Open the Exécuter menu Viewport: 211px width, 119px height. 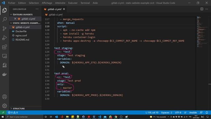[73, 3]
